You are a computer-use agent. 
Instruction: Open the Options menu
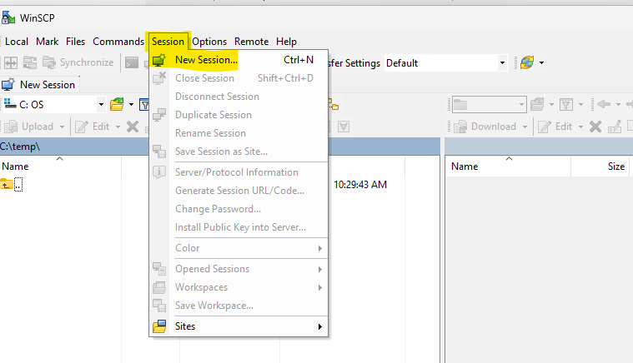pos(209,42)
